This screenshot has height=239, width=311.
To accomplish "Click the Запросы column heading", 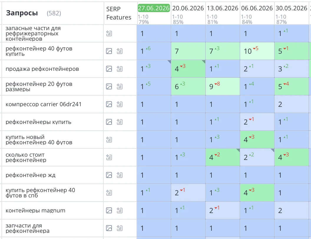I will coord(22,13).
